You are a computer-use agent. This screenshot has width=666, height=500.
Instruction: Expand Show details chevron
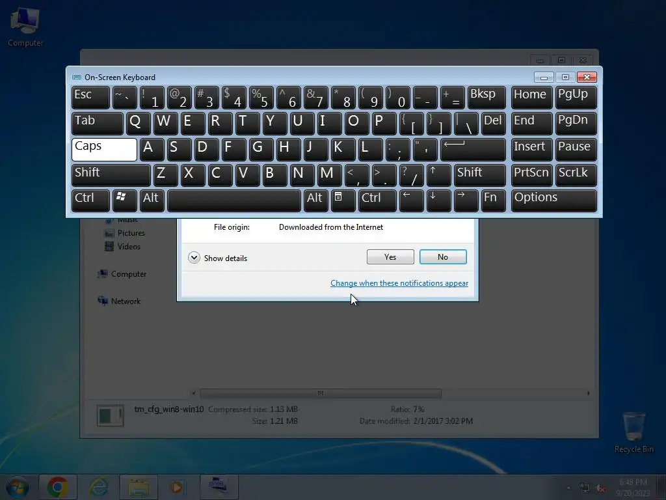point(194,258)
